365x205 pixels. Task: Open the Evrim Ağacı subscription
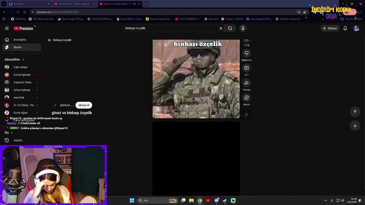pyautogui.click(x=22, y=113)
